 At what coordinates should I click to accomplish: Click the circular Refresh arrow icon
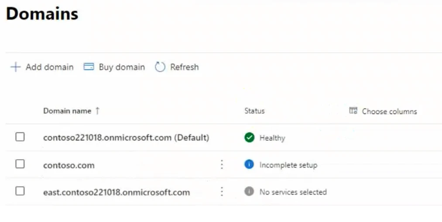pyautogui.click(x=160, y=67)
